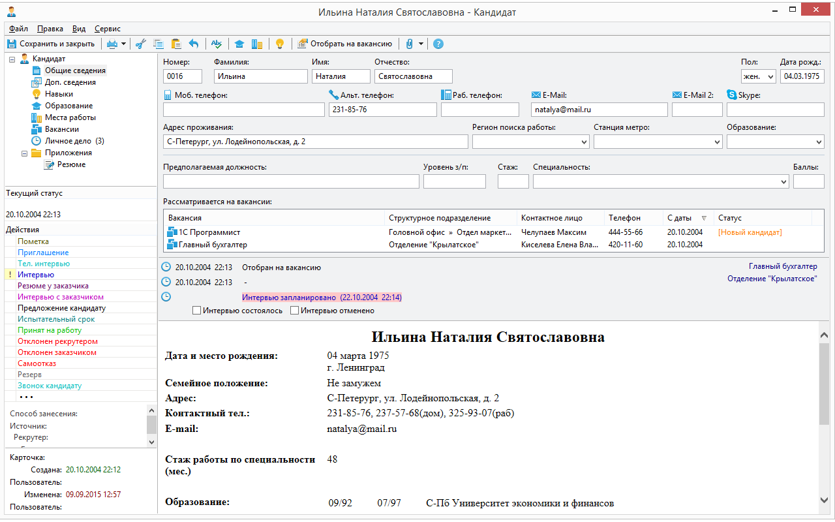Open the 'Файл' menu
Screen dimensions: 835x522
19,29
